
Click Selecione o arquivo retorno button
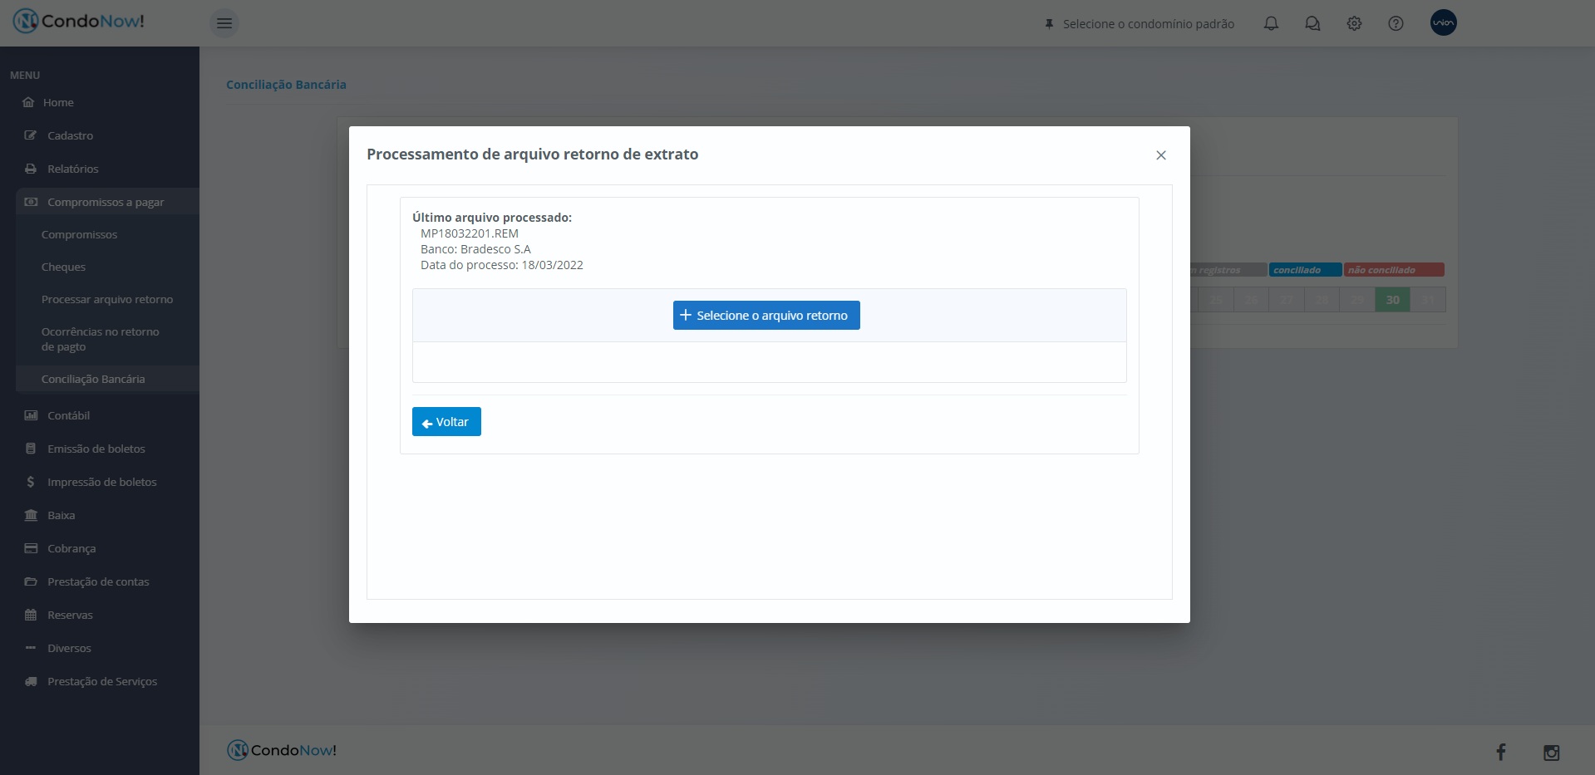pos(766,316)
